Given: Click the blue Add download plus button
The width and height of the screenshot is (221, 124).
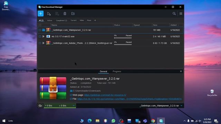Looking at the screenshot, I should tap(41, 14).
